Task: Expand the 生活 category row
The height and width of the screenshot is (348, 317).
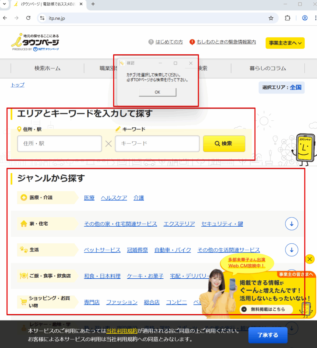Action: pyautogui.click(x=291, y=250)
